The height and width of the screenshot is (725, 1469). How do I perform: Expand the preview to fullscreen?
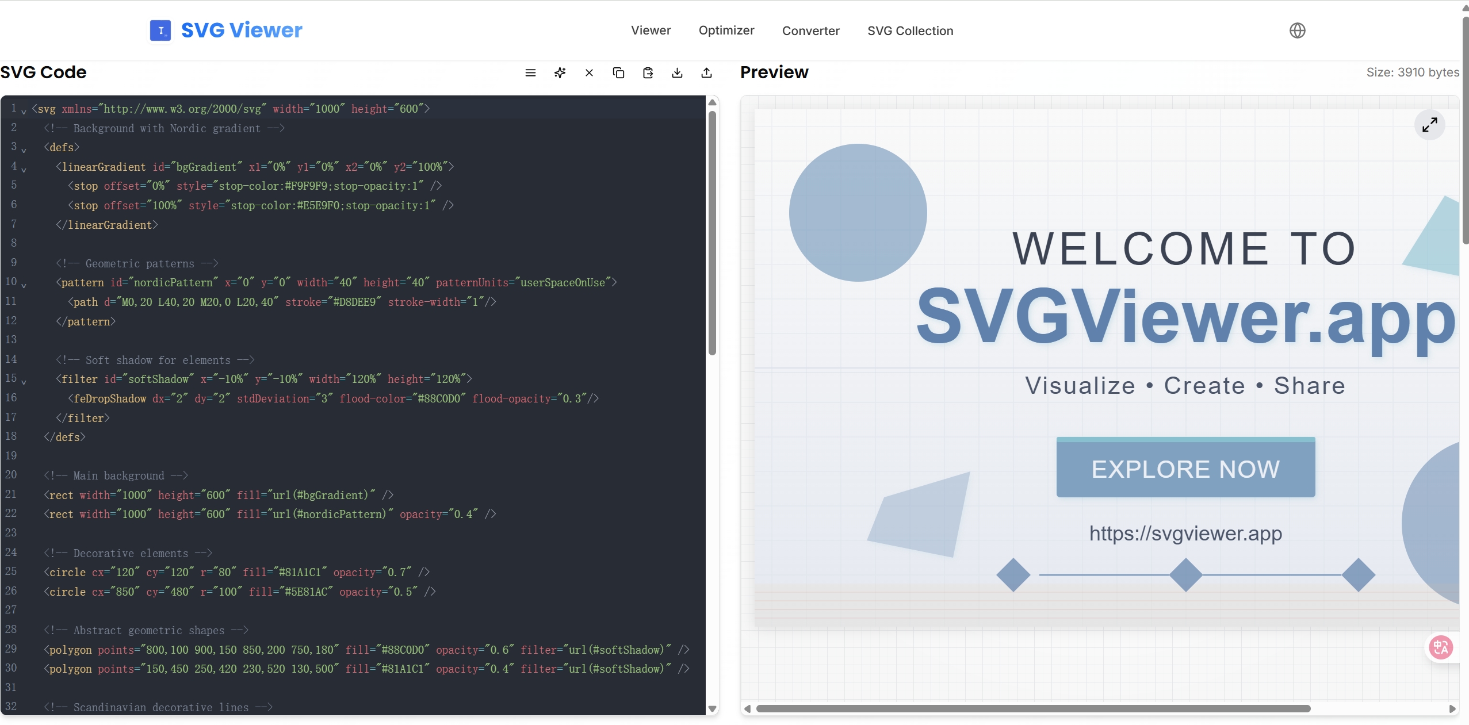1430,125
